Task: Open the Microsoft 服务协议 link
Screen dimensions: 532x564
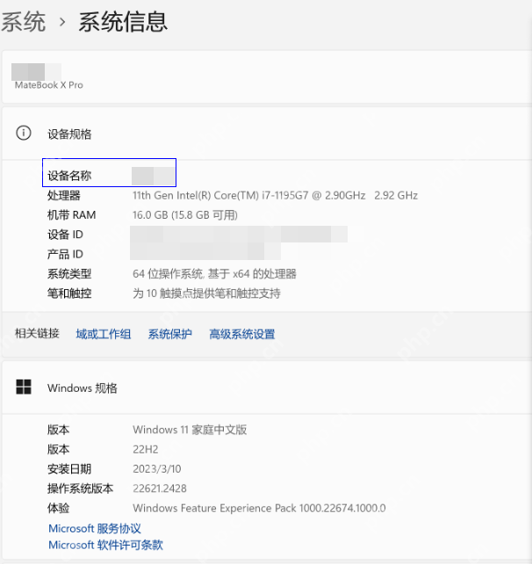Action: [95, 528]
